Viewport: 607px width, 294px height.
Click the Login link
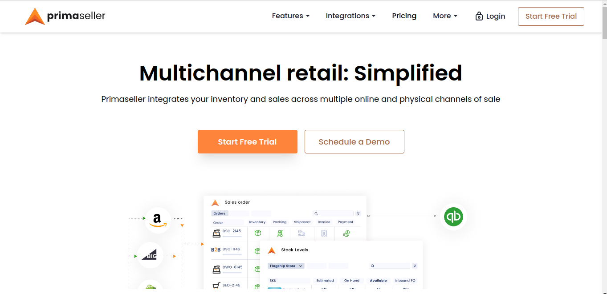pos(490,16)
